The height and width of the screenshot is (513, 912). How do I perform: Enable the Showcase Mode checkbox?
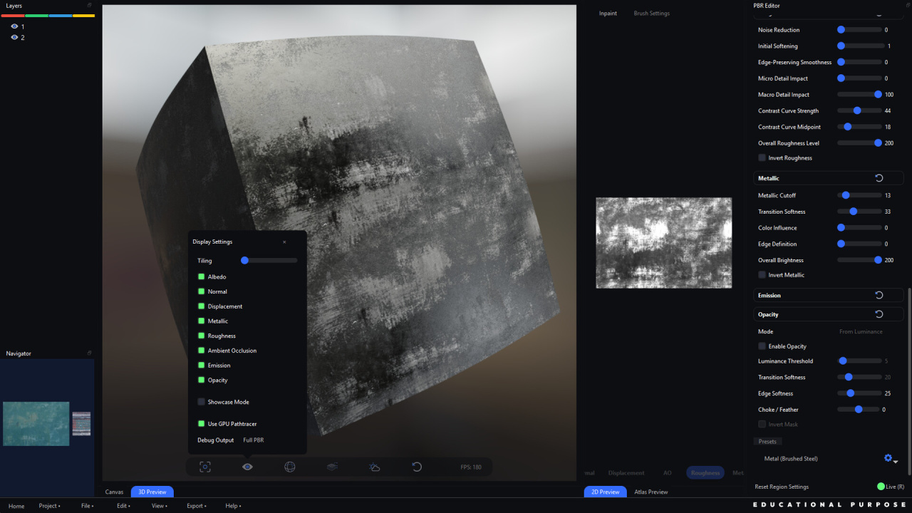point(202,402)
